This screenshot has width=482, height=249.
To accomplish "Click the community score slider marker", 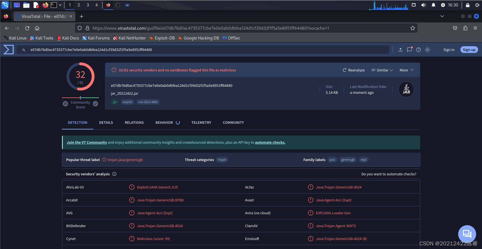I will [x=80, y=98].
